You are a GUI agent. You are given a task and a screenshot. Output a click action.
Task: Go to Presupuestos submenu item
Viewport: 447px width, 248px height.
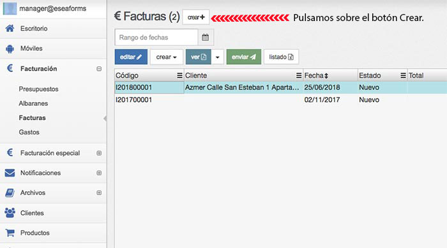tap(38, 89)
